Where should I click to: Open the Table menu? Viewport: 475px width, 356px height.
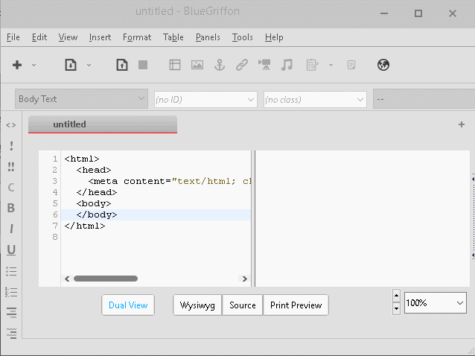173,37
